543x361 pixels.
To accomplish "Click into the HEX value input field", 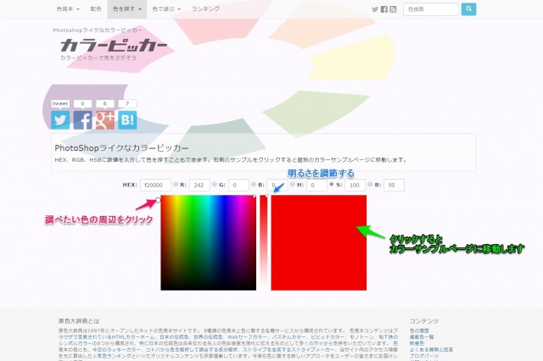I will (155, 185).
